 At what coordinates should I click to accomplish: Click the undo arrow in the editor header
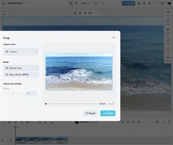click(96, 3)
